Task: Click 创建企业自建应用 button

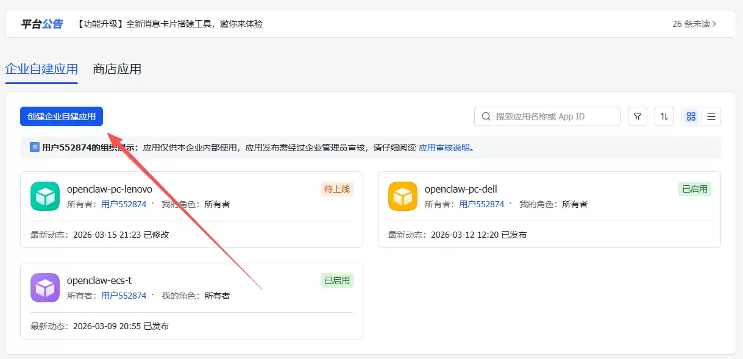Action: [62, 116]
